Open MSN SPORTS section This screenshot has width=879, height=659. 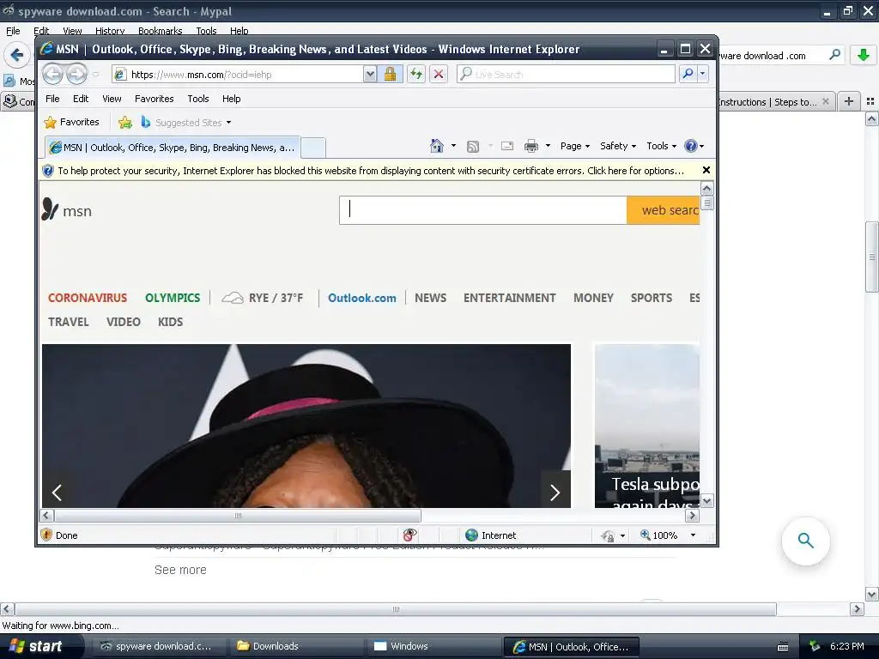pos(652,298)
